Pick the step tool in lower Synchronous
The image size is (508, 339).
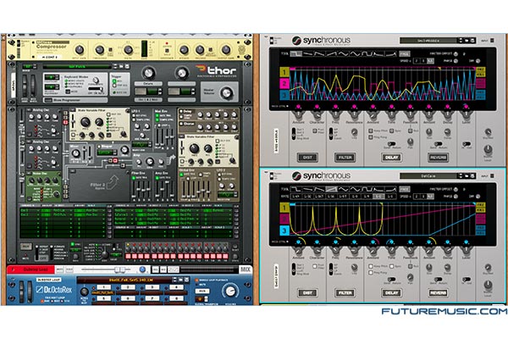295,189
